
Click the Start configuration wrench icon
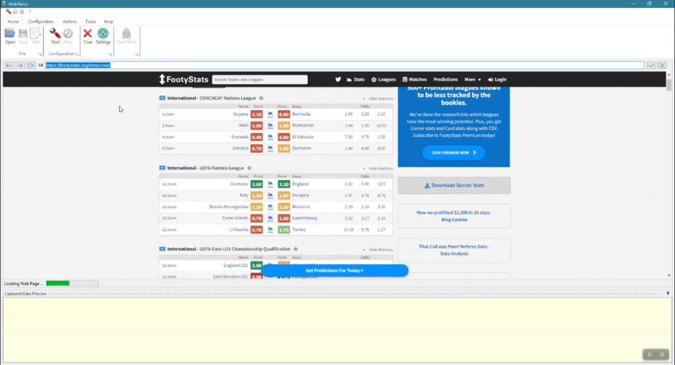(x=55, y=34)
